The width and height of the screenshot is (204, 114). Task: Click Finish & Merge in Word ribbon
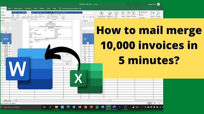[63, 17]
